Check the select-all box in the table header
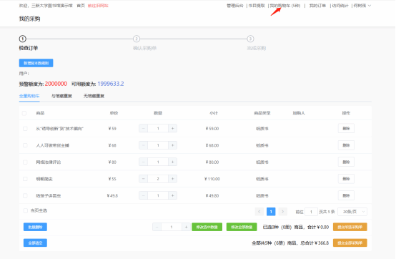 click(24, 113)
